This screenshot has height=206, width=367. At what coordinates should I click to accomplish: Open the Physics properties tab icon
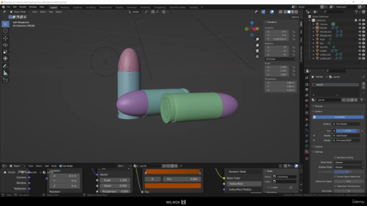[x=307, y=136]
